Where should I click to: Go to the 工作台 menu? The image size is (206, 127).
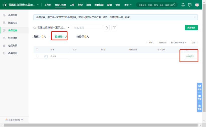coord(48,5)
